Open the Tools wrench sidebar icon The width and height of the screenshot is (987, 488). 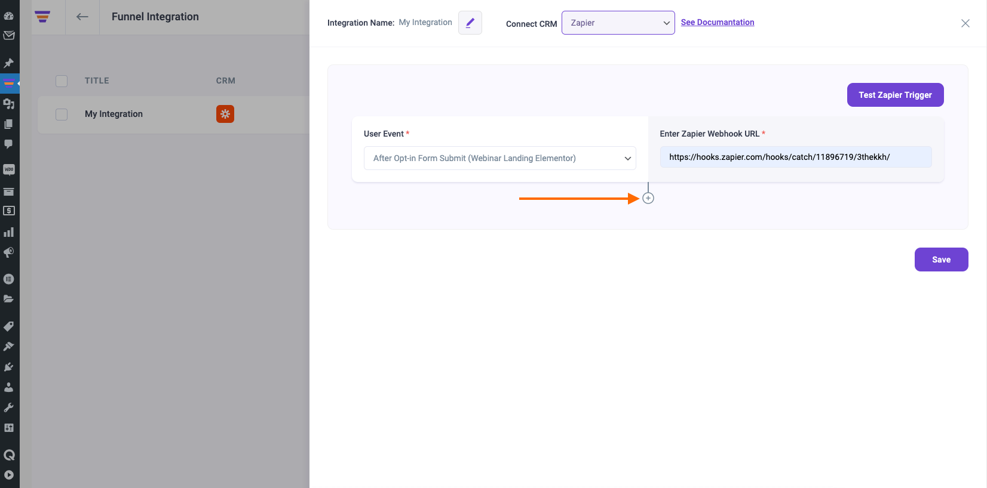pyautogui.click(x=9, y=407)
